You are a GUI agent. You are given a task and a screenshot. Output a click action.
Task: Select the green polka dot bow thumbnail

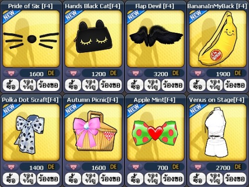pos(155,133)
